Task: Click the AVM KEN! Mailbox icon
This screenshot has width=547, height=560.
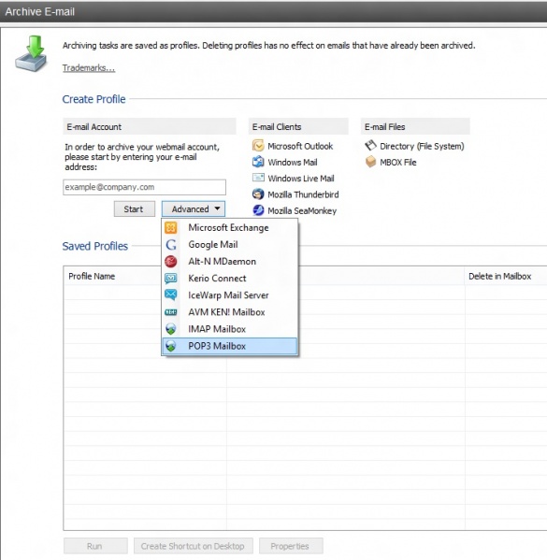Action: click(x=171, y=312)
